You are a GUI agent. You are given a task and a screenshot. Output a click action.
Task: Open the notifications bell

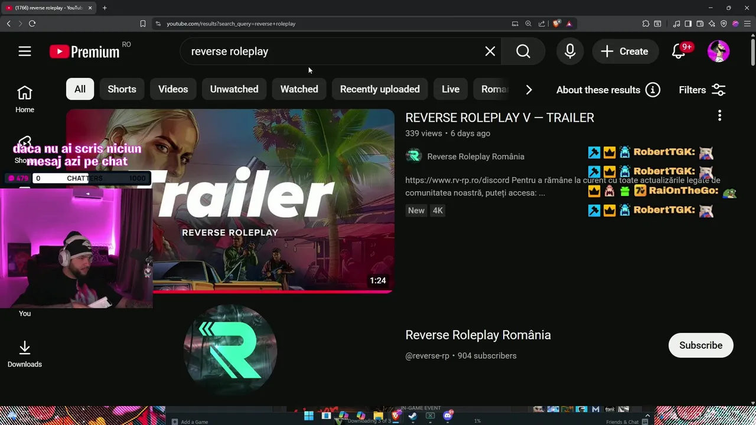[x=679, y=51]
